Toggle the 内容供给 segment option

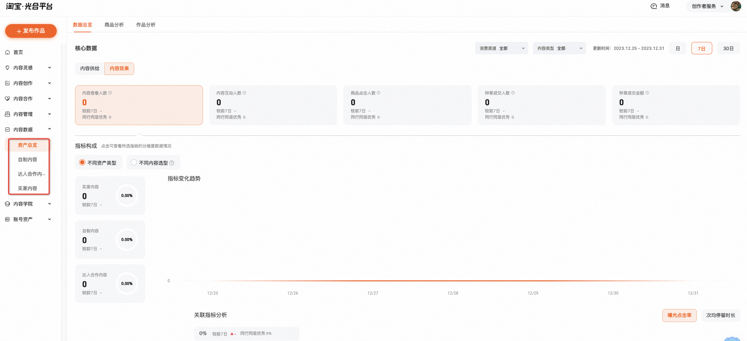pos(90,69)
